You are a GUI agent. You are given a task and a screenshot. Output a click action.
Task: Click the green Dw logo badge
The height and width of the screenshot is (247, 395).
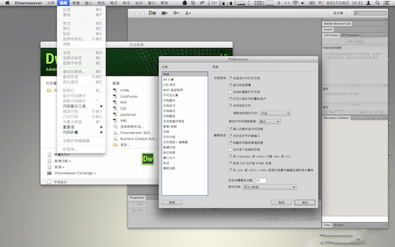(148, 159)
